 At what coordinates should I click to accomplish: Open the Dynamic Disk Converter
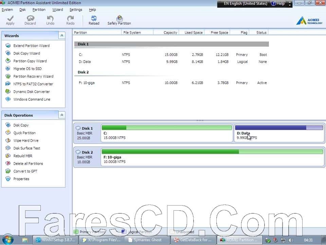pyautogui.click(x=32, y=92)
